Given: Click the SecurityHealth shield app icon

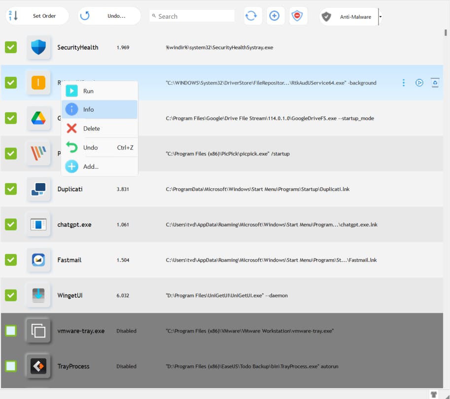Looking at the screenshot, I should pyautogui.click(x=38, y=47).
